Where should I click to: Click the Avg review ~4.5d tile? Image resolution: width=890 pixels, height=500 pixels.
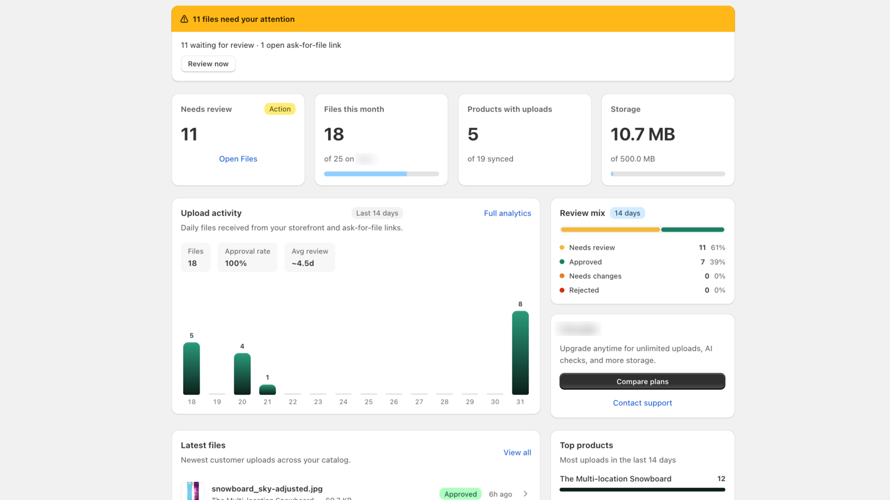click(x=310, y=257)
